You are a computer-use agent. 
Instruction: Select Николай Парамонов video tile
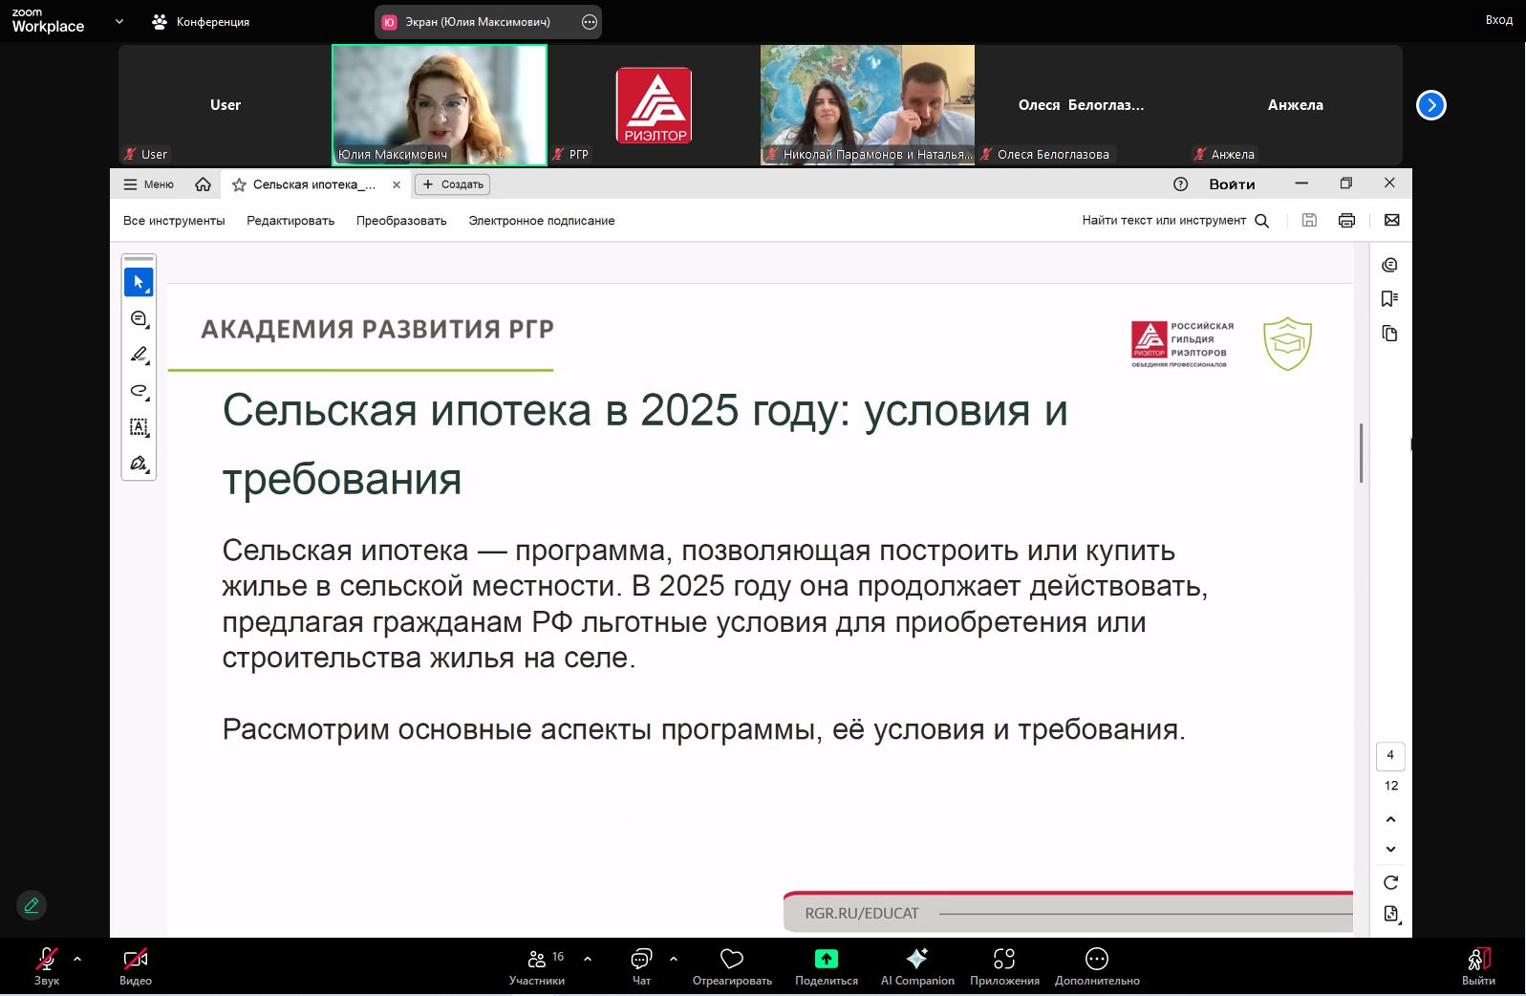[868, 105]
